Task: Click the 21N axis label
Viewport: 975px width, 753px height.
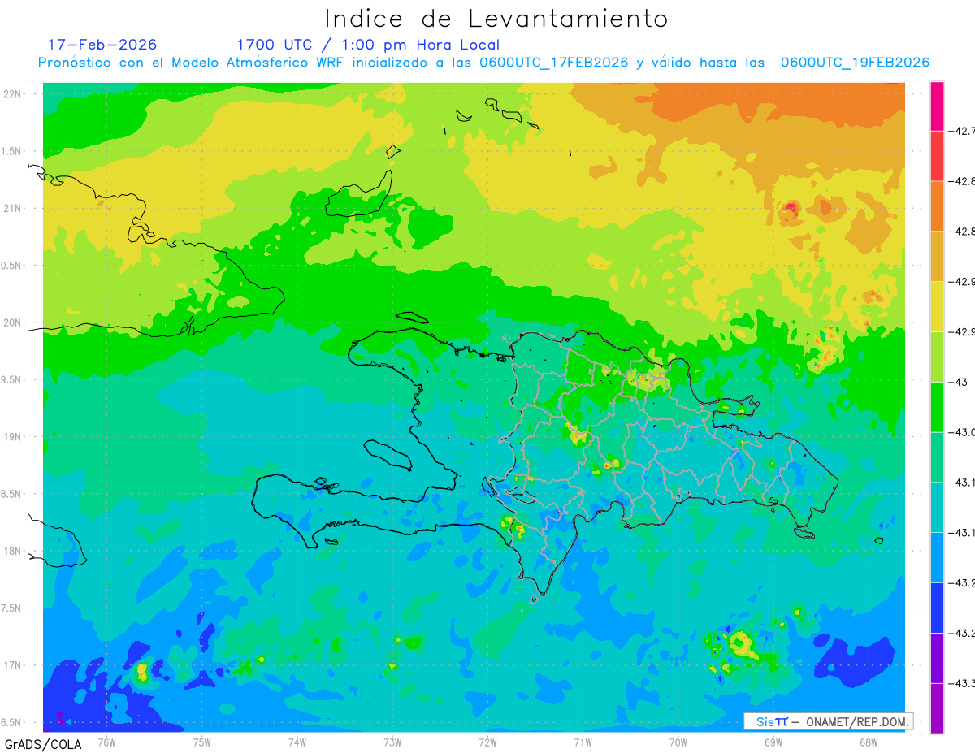Action: point(13,209)
